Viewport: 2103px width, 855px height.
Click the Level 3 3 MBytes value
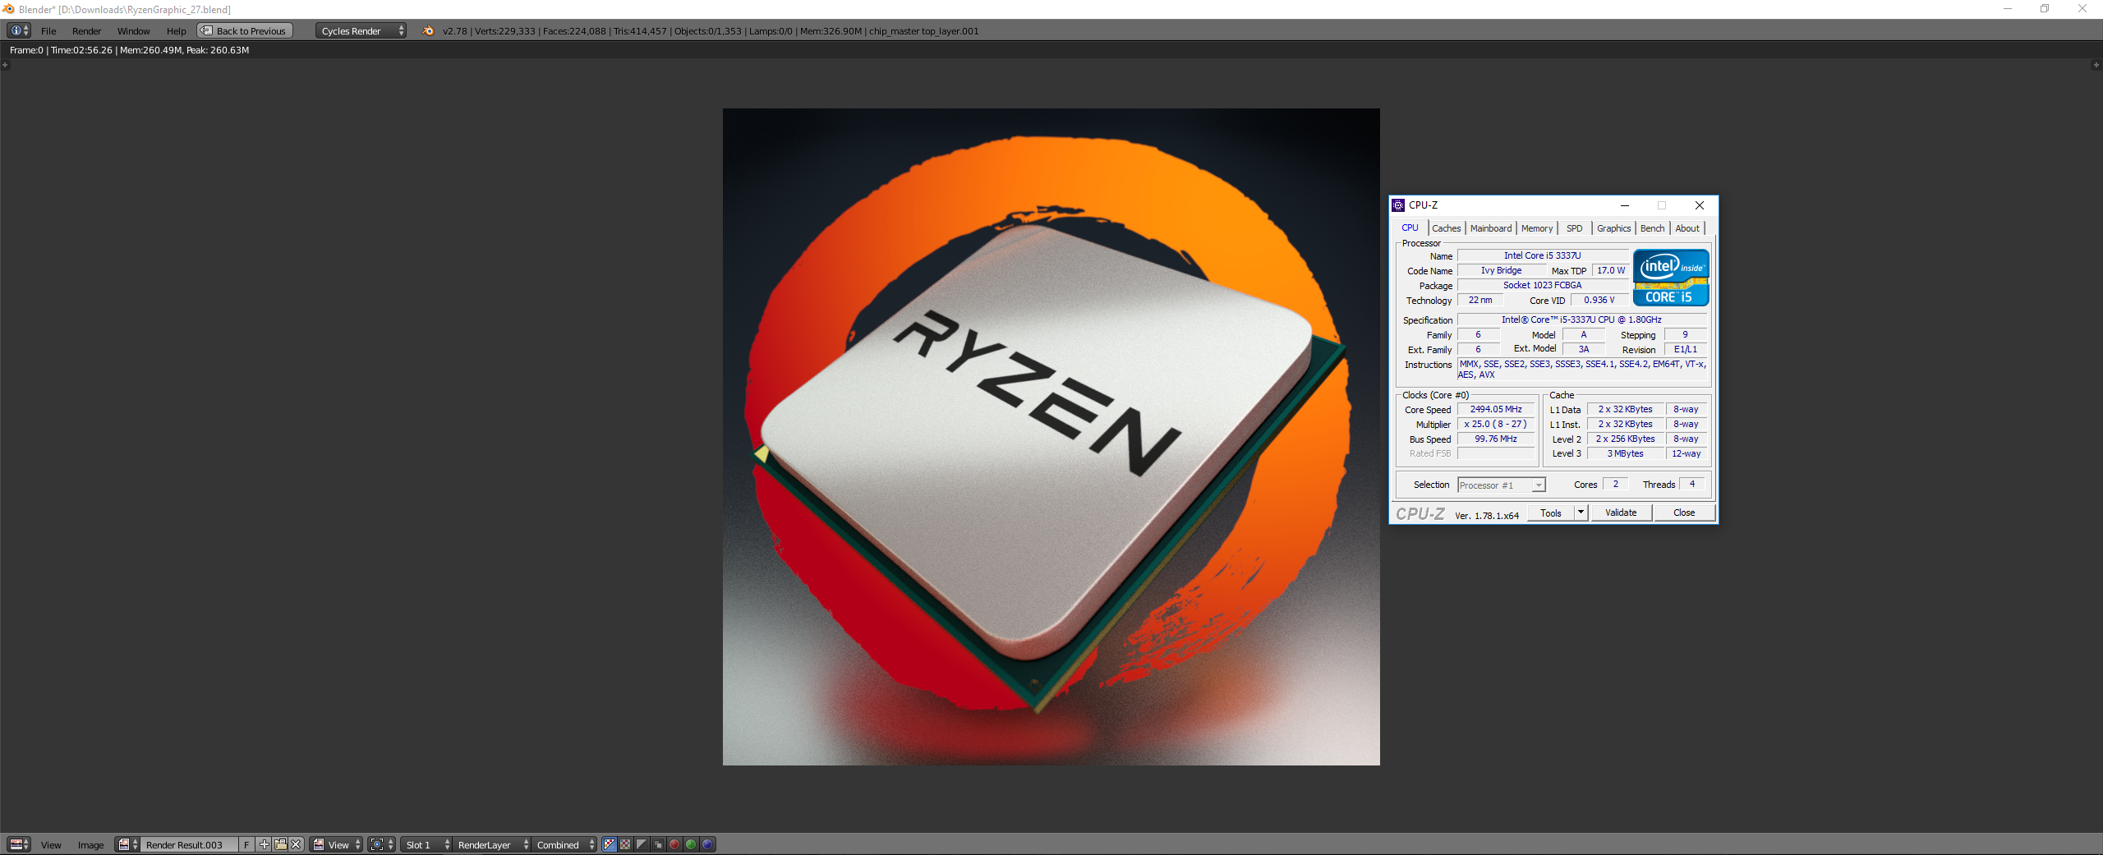click(x=1625, y=453)
